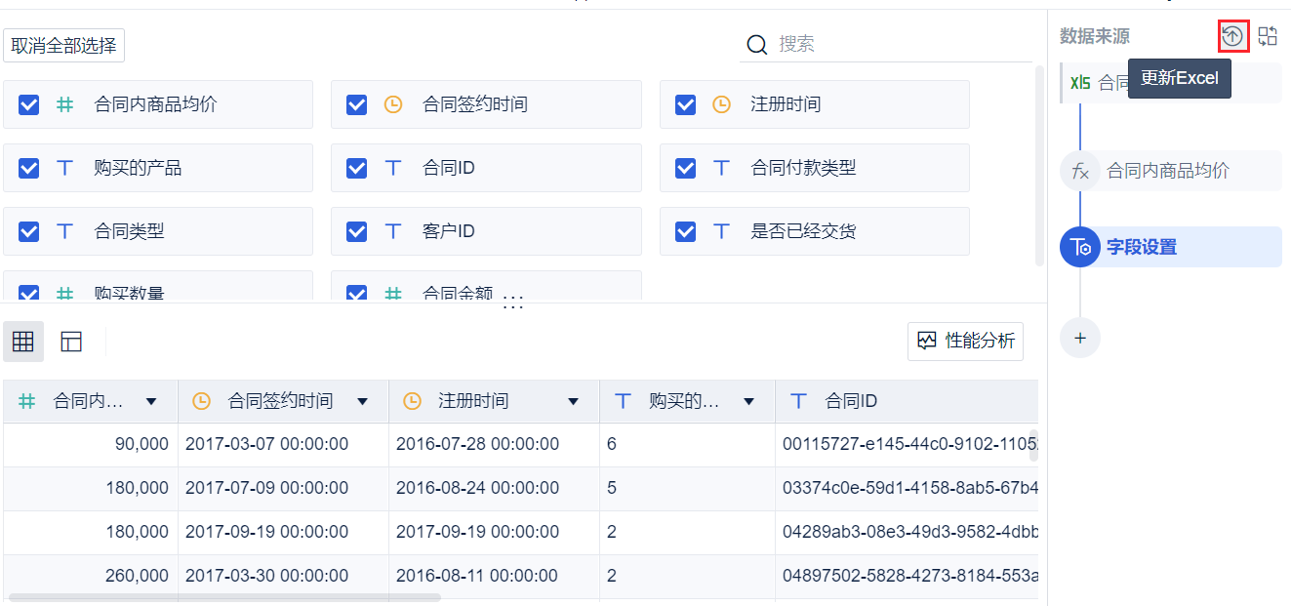The height and width of the screenshot is (606, 1291).
Task: Uncheck the 合同内商品均价 checkbox
Action: (29, 104)
